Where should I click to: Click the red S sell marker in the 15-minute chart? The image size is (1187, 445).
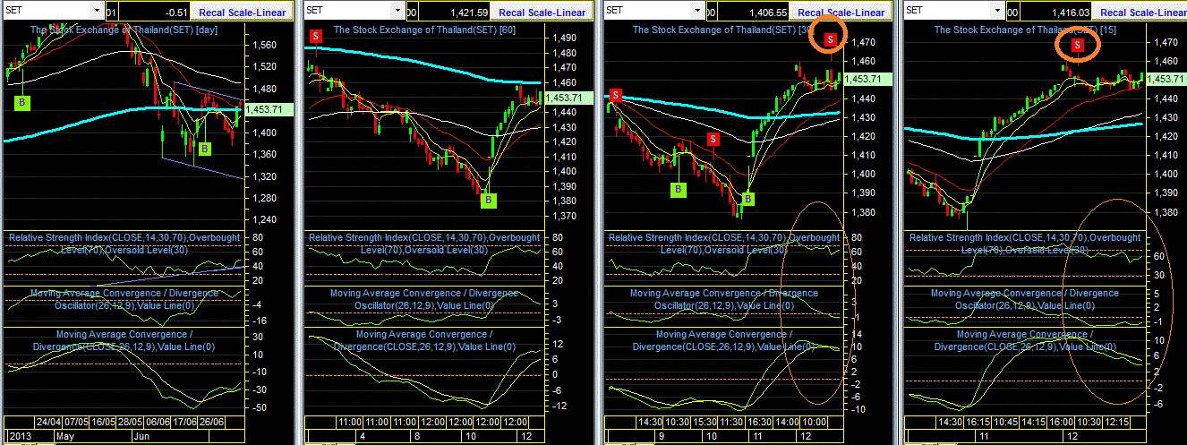(x=1078, y=44)
